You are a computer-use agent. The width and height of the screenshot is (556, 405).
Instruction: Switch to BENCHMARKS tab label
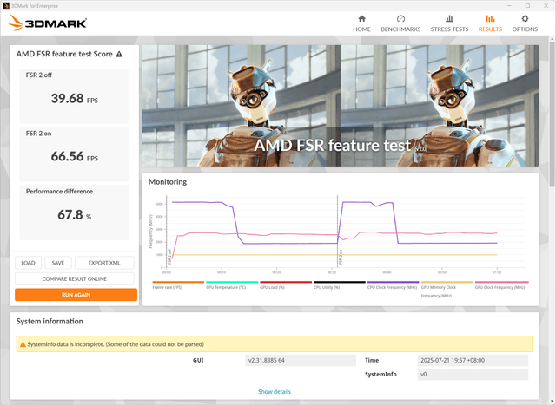coord(400,29)
